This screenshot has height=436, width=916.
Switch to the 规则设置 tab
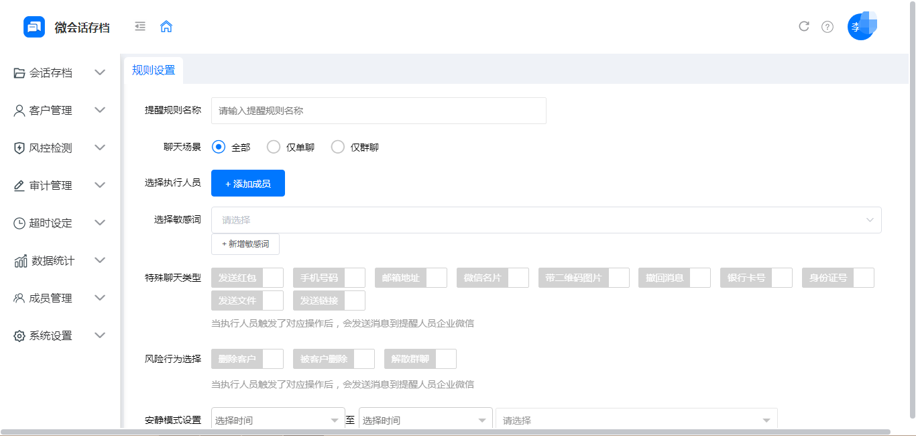[153, 69]
